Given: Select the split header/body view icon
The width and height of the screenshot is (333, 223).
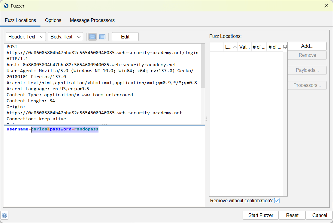Looking at the screenshot, I should [92, 37].
